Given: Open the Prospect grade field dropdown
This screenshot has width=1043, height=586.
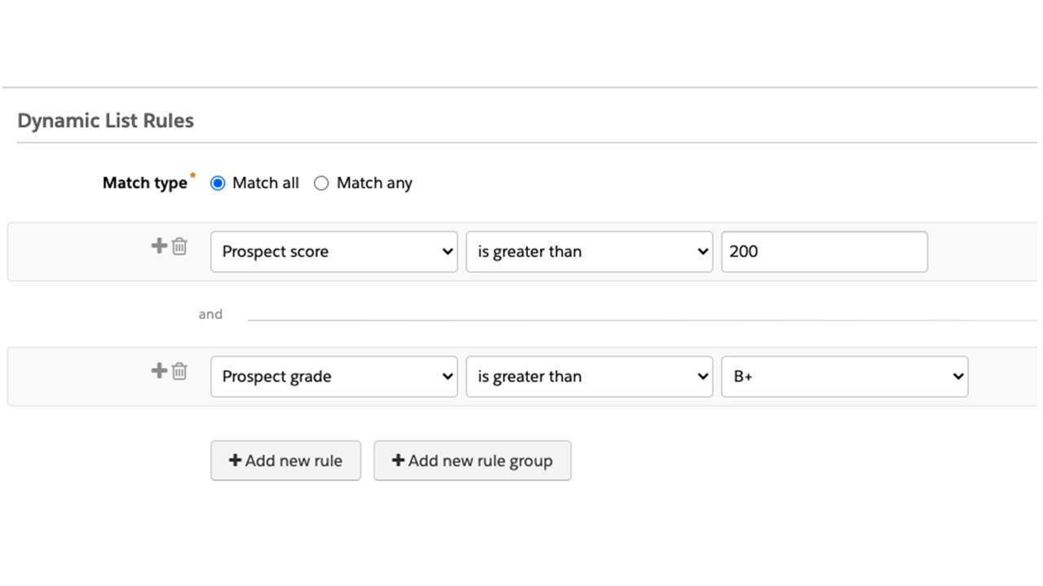Looking at the screenshot, I should 334,377.
